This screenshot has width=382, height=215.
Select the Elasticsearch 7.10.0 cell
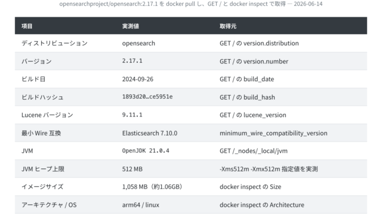150,133
